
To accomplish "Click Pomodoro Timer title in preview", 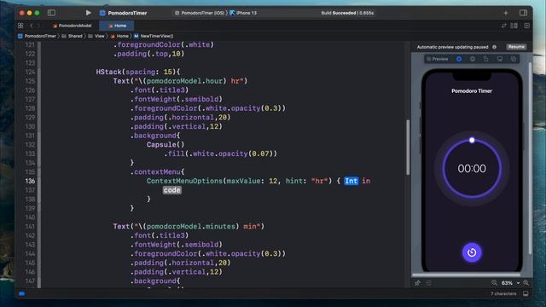I will [472, 91].
